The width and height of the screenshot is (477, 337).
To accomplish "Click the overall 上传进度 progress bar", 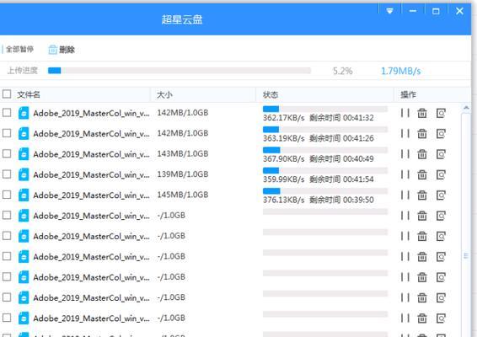I will pyautogui.click(x=180, y=71).
